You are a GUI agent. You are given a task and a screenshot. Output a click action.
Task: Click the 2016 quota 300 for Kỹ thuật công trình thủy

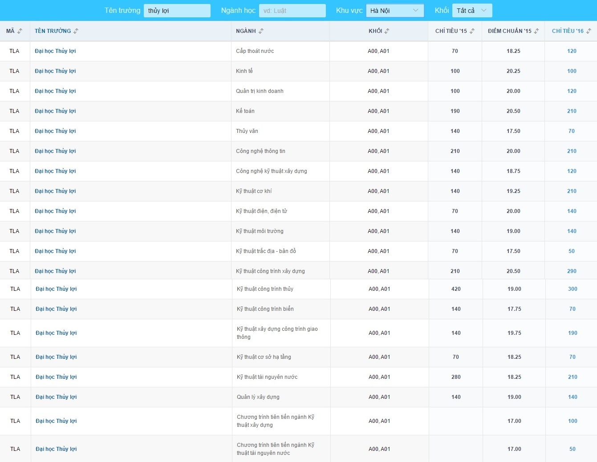573,289
